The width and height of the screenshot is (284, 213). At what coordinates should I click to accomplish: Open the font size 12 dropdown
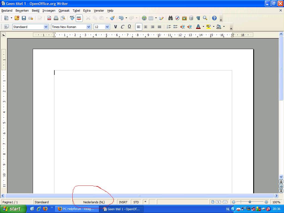(x=107, y=27)
